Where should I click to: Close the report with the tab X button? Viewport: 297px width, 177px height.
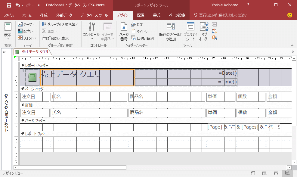tap(293, 51)
